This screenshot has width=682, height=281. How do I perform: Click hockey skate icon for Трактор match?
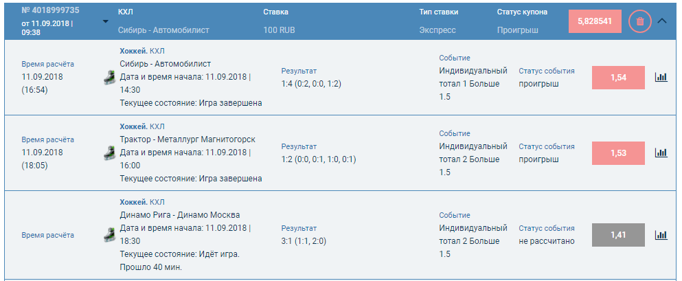pyautogui.click(x=109, y=153)
